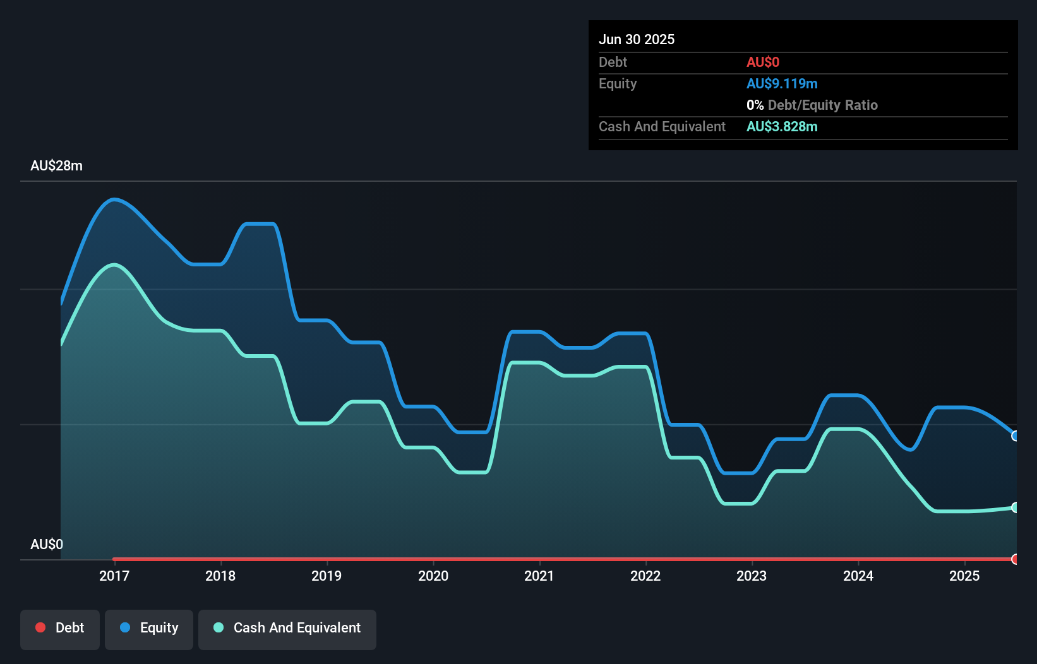Screen dimensions: 1037x664
Task: Click the Jun 30 2025 date heading
Action: pyautogui.click(x=637, y=39)
